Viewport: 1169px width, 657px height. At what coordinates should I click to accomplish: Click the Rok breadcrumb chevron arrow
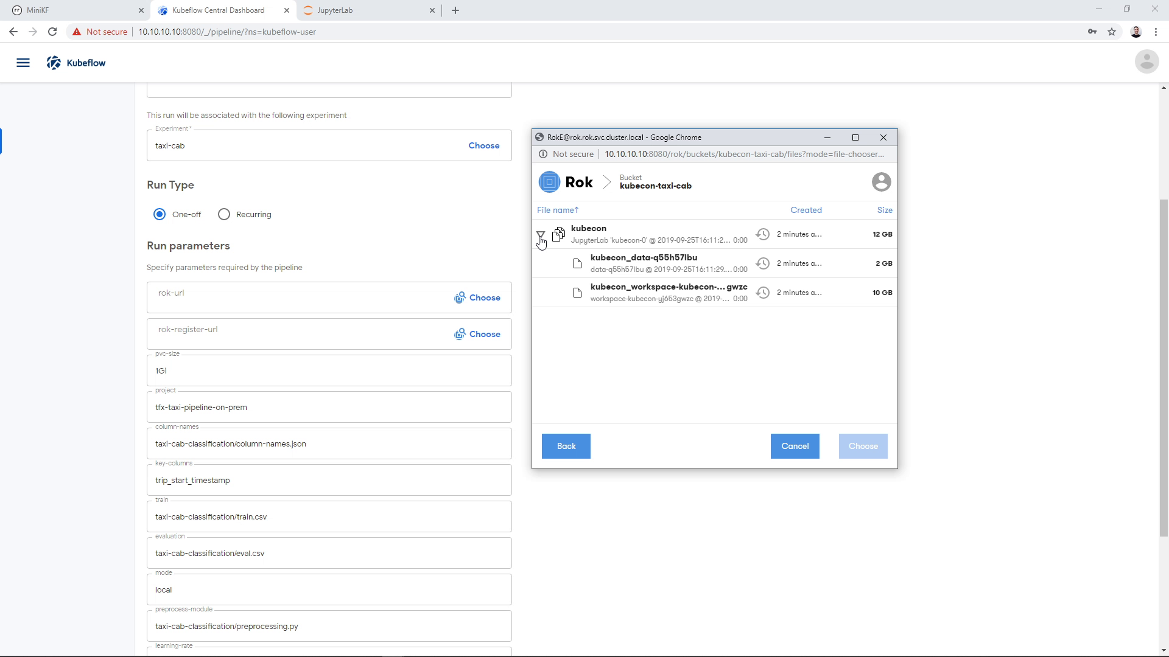pos(606,182)
